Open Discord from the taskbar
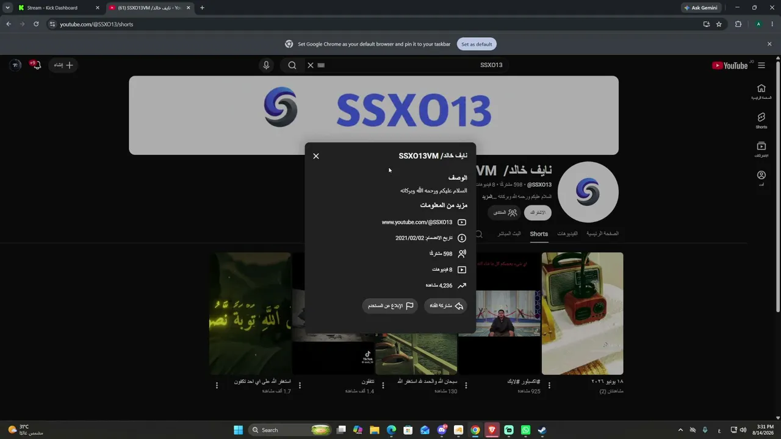Viewport: 781px width, 439px height. 442,430
